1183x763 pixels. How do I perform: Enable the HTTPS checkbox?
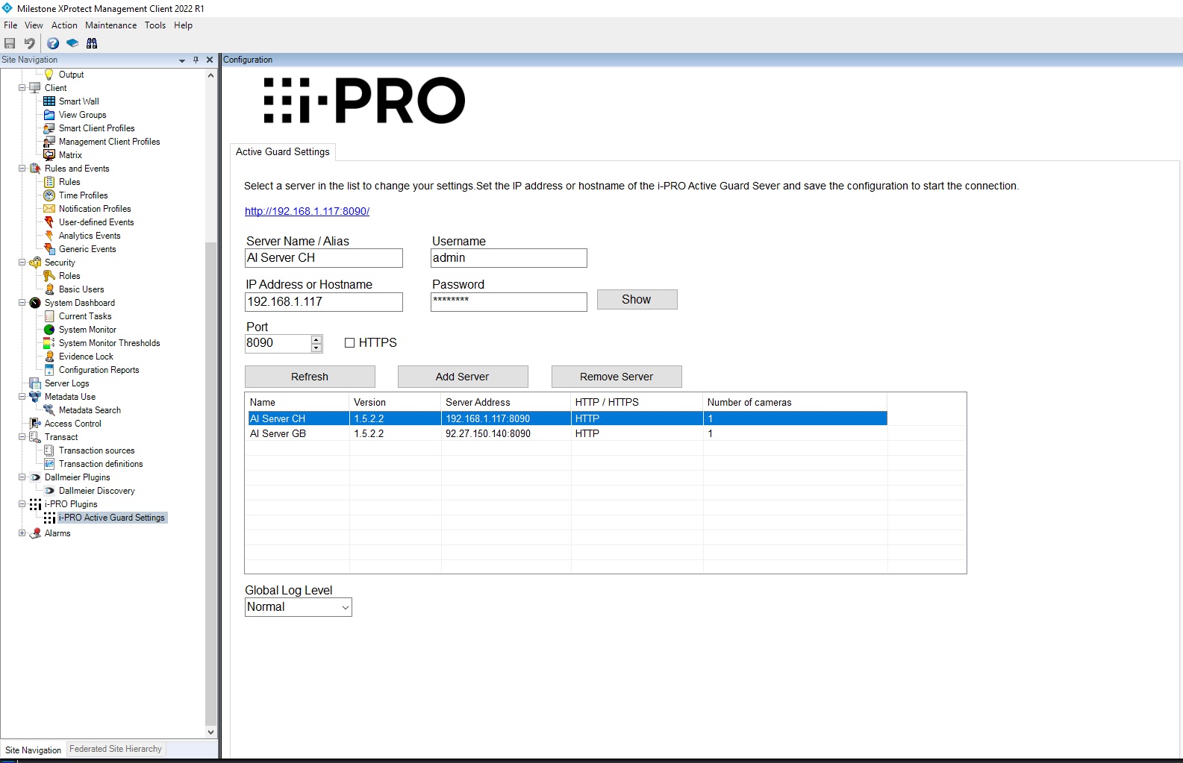pyautogui.click(x=349, y=343)
